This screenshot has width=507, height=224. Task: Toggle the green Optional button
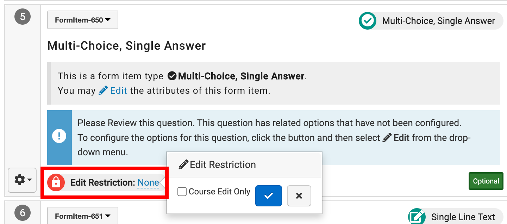pos(486,181)
